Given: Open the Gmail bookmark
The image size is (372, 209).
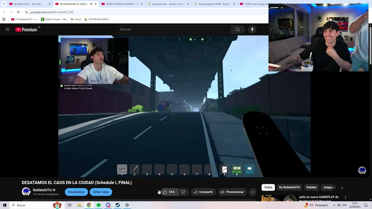Looking at the screenshot, I should click(76, 19).
